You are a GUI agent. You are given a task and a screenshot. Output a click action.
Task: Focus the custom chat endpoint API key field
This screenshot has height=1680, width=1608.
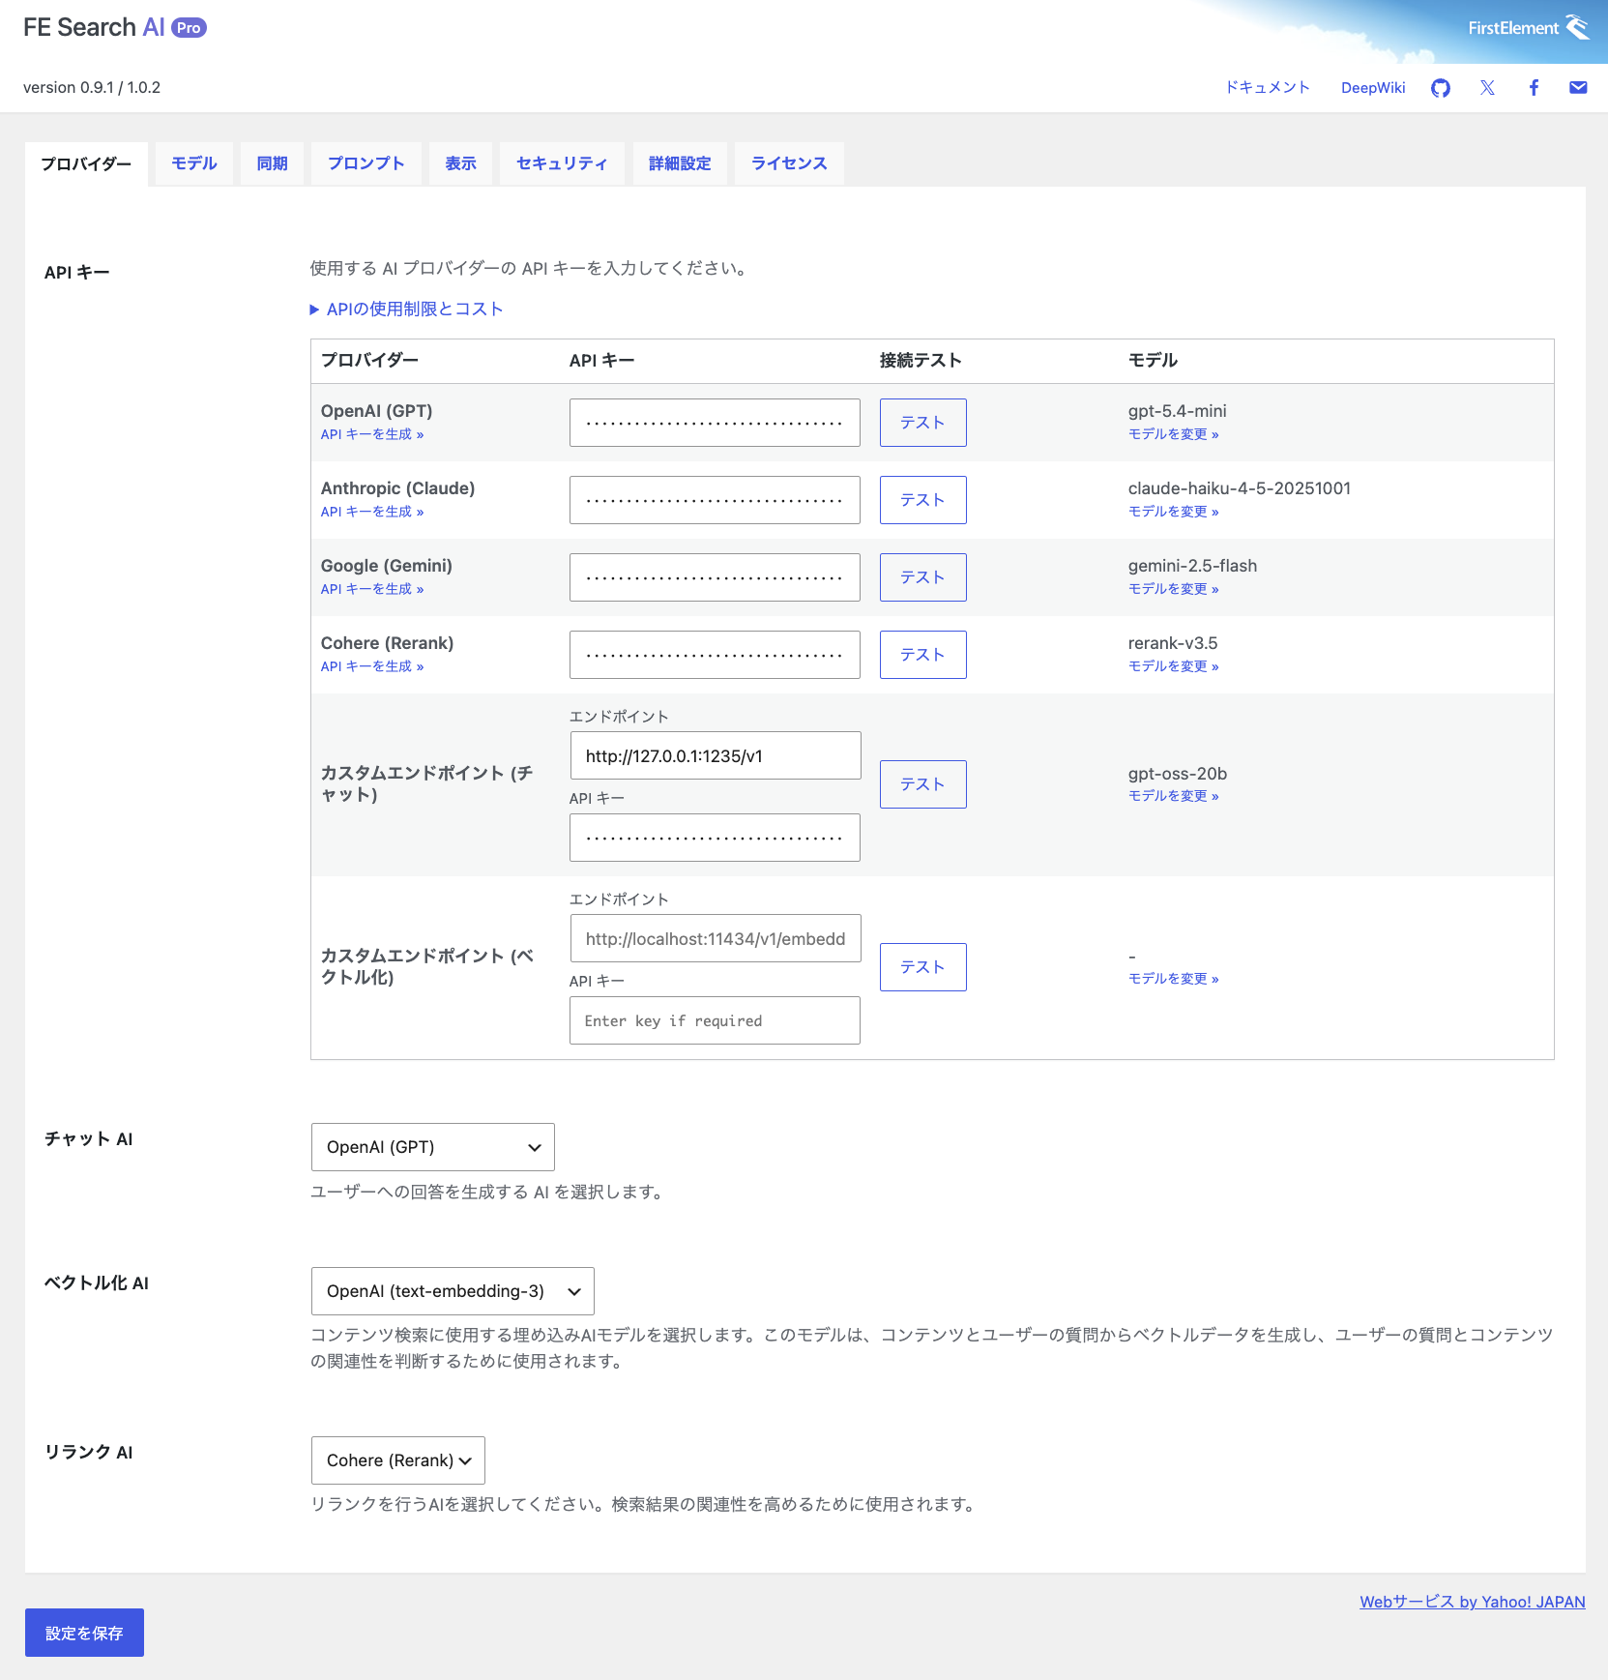(715, 838)
